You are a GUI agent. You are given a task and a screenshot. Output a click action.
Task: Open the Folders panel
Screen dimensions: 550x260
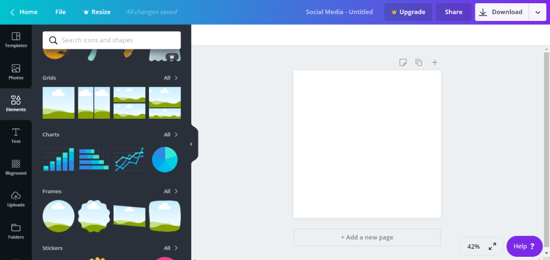[16, 231]
